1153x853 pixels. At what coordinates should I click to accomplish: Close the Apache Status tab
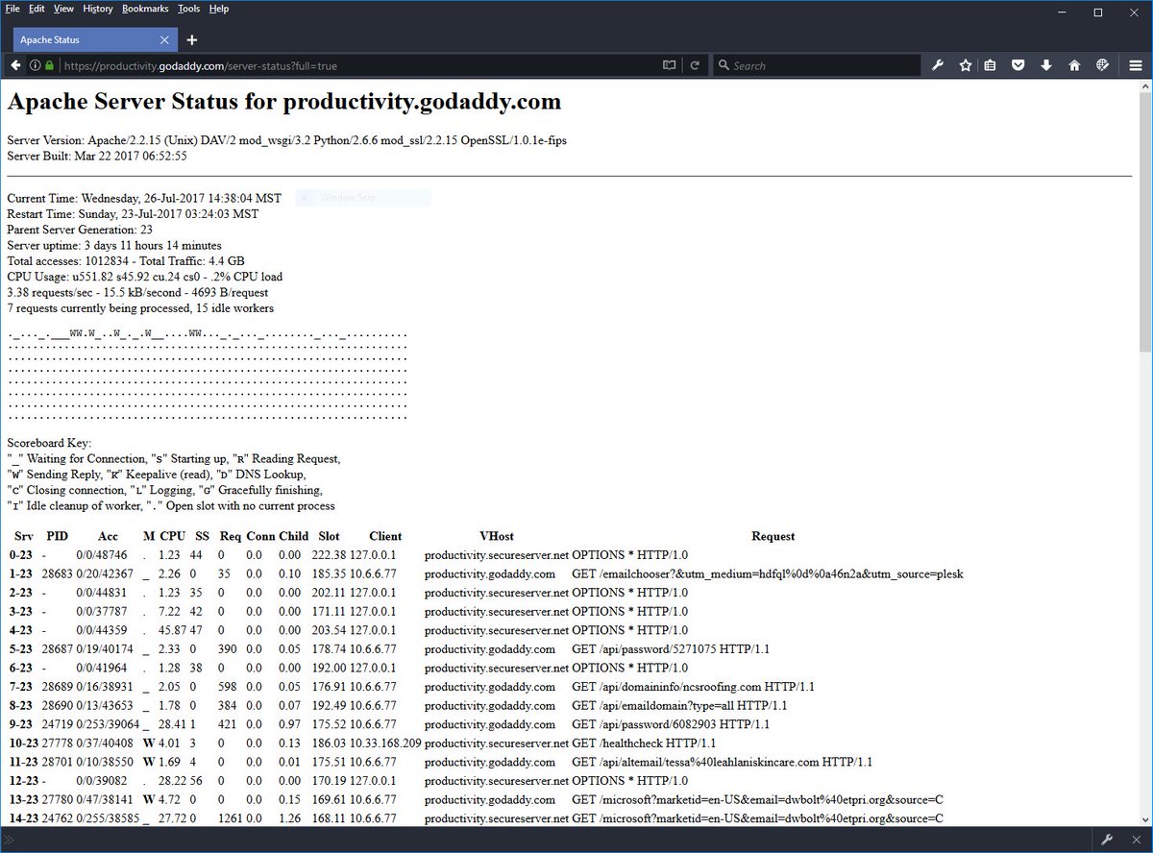pos(164,39)
